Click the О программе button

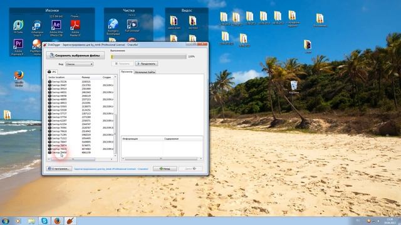(59, 169)
